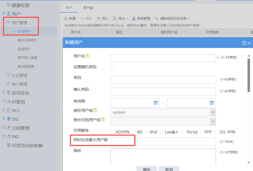Close the 新建用户 dialog
253x171 pixels.
[249, 43]
